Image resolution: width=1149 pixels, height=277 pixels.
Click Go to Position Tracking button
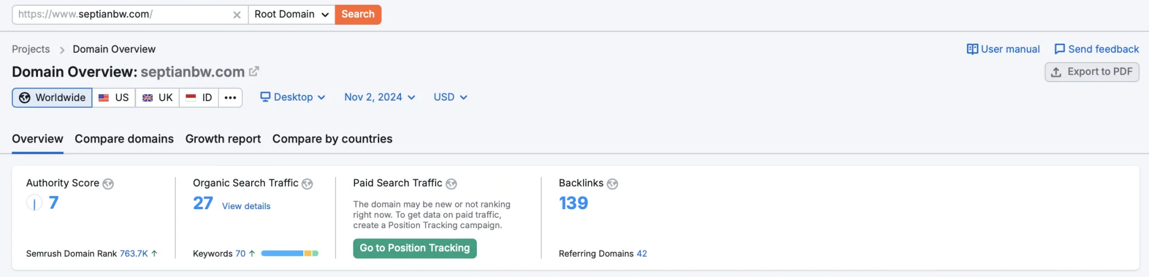point(415,248)
